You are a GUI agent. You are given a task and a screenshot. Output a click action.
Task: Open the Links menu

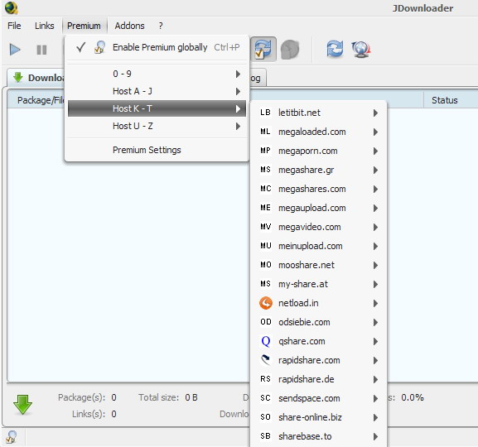tap(44, 26)
